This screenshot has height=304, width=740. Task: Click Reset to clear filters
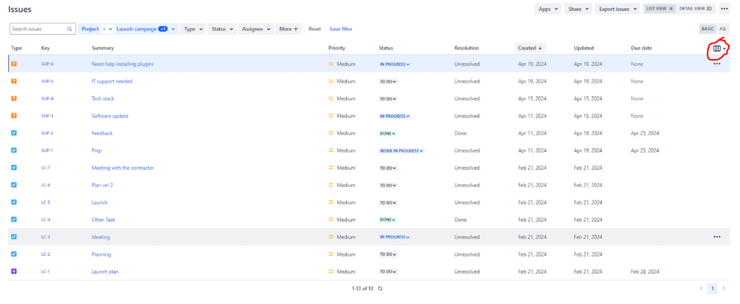coord(314,29)
